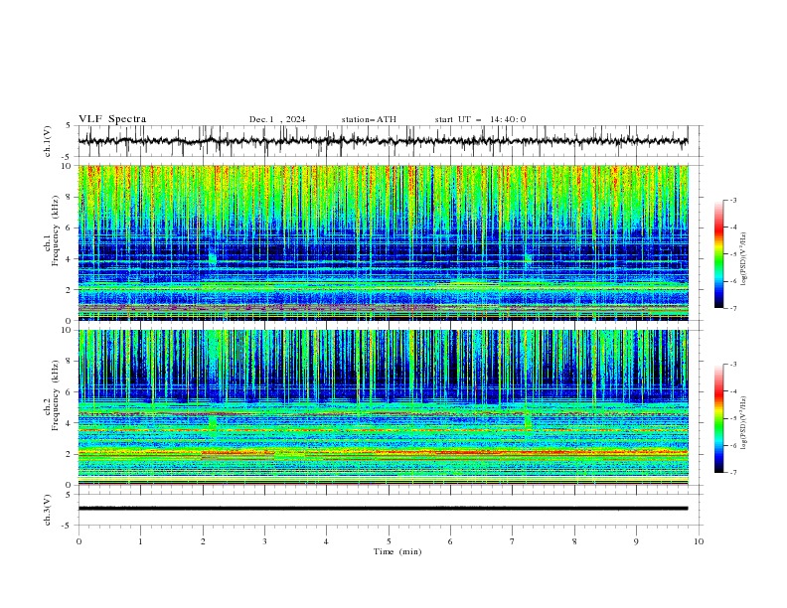
Task: Click ch.2 frequency tick label "8"
Action: pos(70,362)
